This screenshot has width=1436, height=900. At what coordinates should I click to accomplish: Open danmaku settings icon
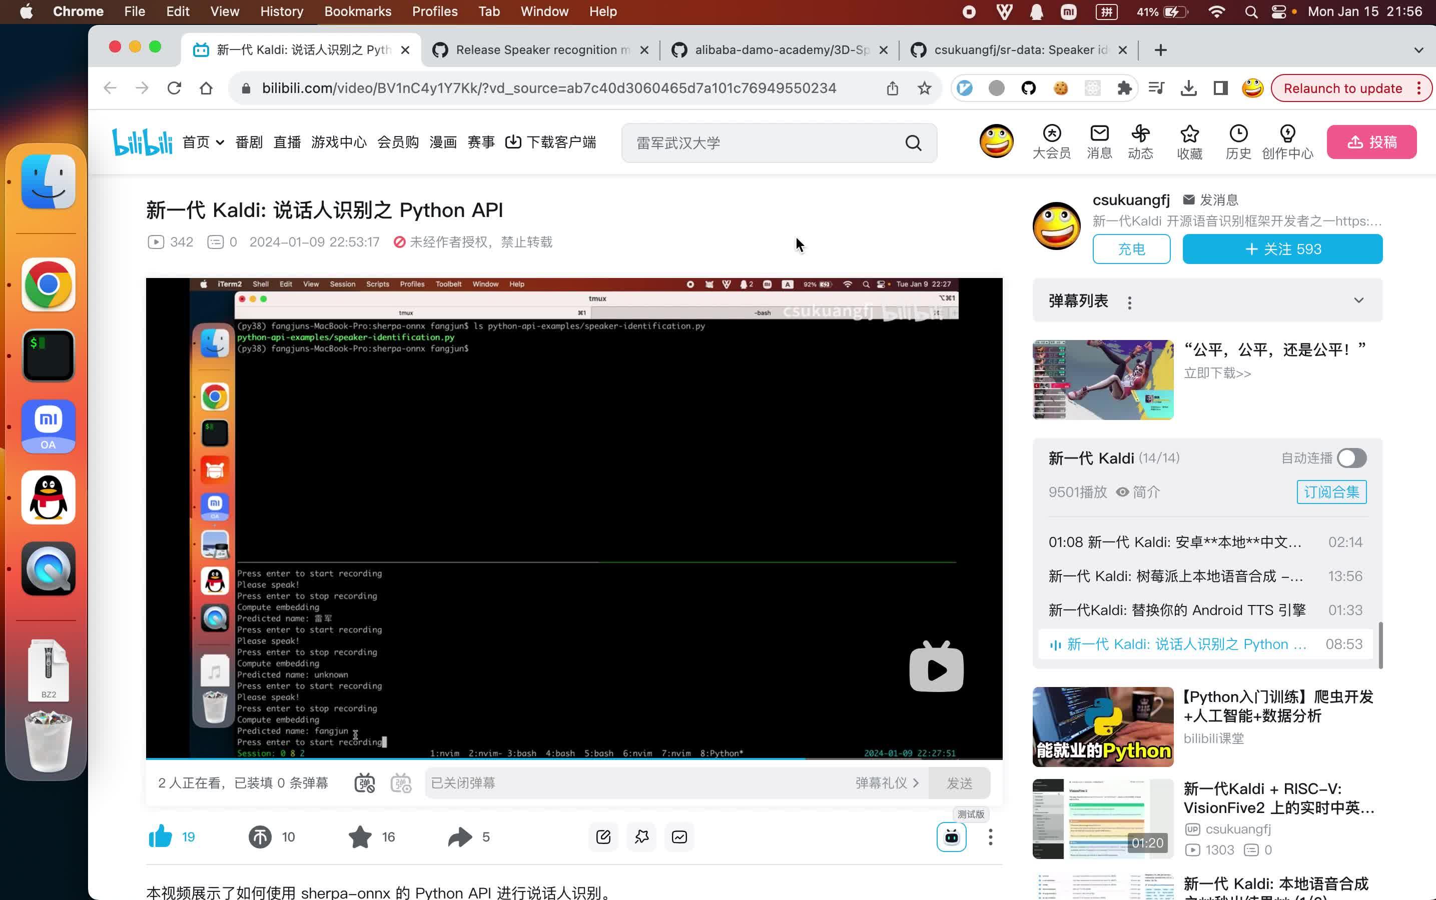click(401, 782)
